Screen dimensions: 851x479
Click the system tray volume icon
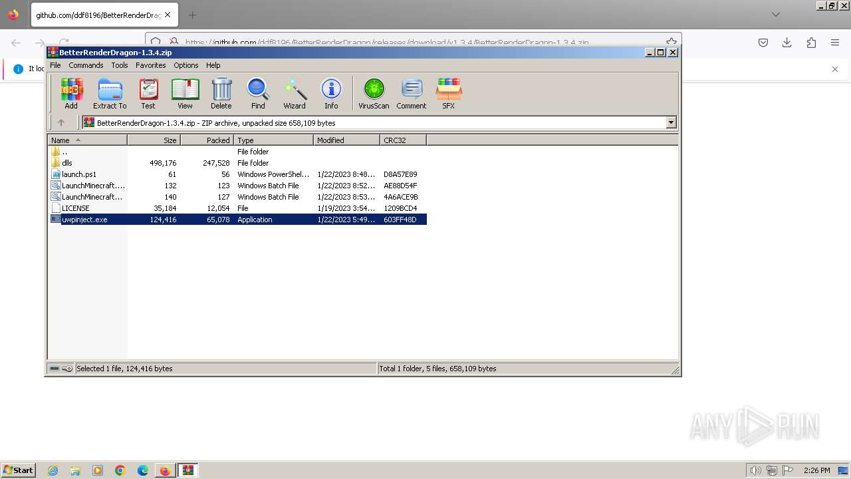pos(756,470)
